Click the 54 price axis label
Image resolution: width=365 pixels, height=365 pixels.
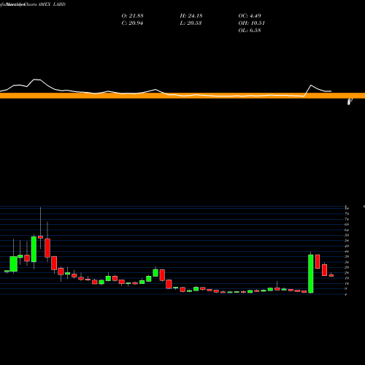click(347, 241)
